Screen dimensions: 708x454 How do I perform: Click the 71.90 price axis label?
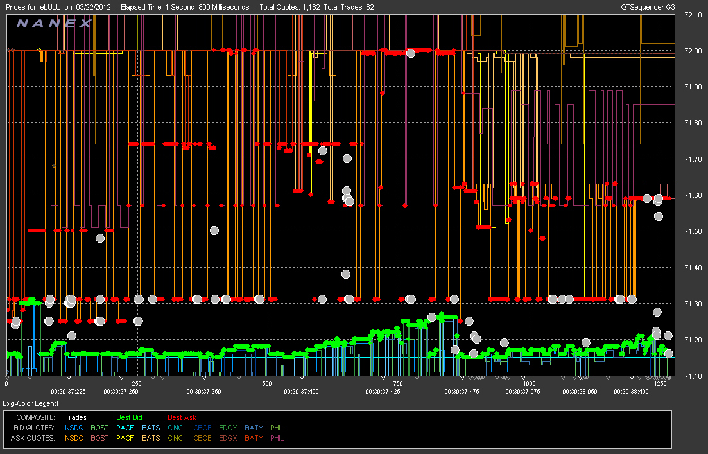click(x=693, y=87)
